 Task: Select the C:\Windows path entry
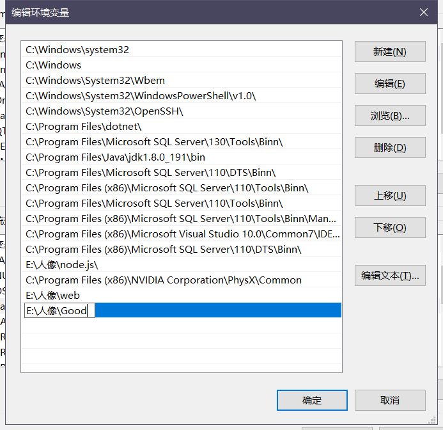pyautogui.click(x=182, y=65)
